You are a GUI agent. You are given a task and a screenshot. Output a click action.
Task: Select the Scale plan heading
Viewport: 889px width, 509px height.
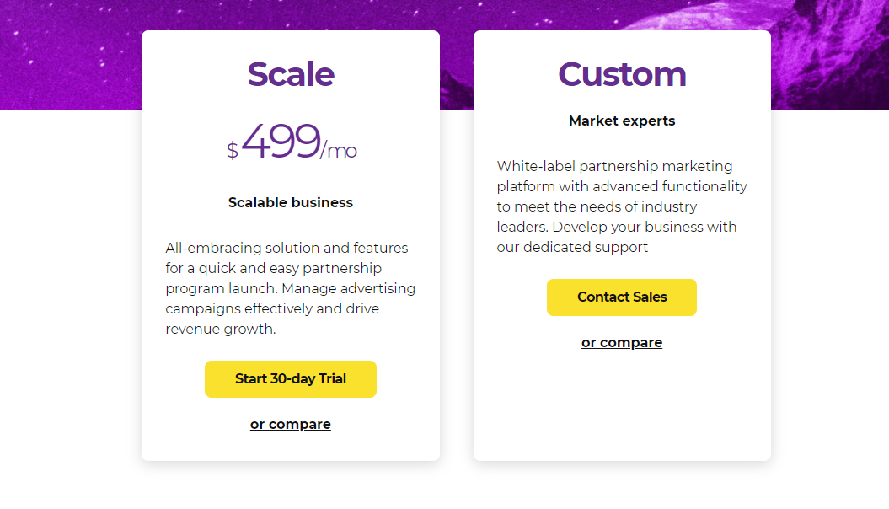(290, 74)
